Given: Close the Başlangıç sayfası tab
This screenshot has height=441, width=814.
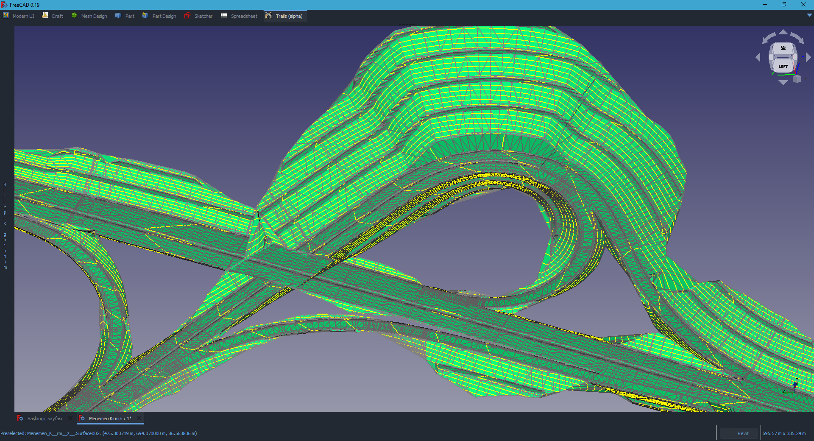Looking at the screenshot, I should pyautogui.click(x=70, y=418).
